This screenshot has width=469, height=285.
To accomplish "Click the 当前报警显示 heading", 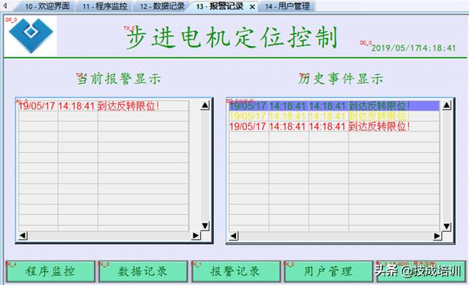I will [x=119, y=79].
